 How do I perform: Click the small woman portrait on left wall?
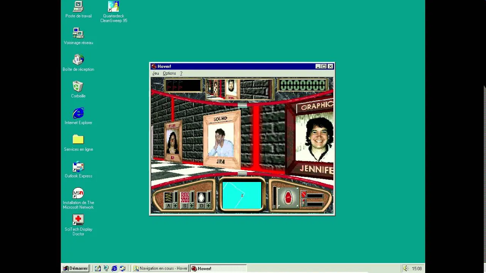click(x=173, y=141)
